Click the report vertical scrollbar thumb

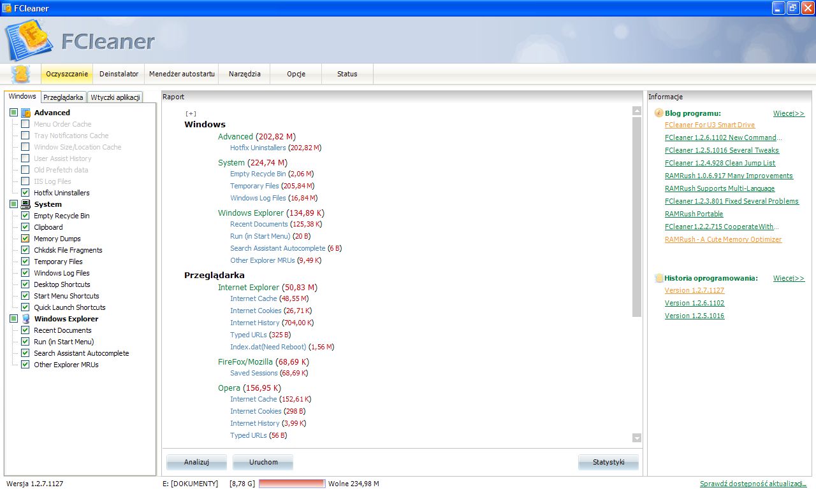coord(636,216)
